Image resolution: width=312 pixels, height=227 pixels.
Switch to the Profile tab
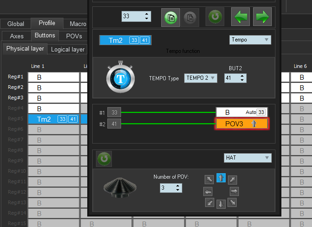(47, 23)
